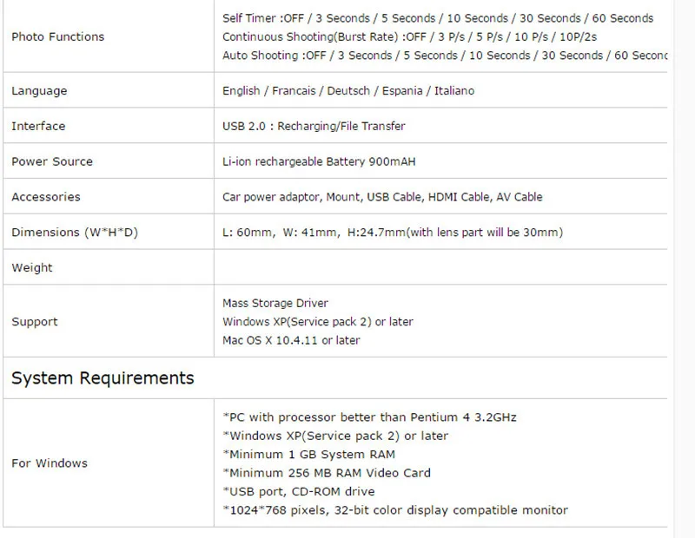The height and width of the screenshot is (538, 695).
Task: Click the System Requirements heading
Action: [103, 378]
